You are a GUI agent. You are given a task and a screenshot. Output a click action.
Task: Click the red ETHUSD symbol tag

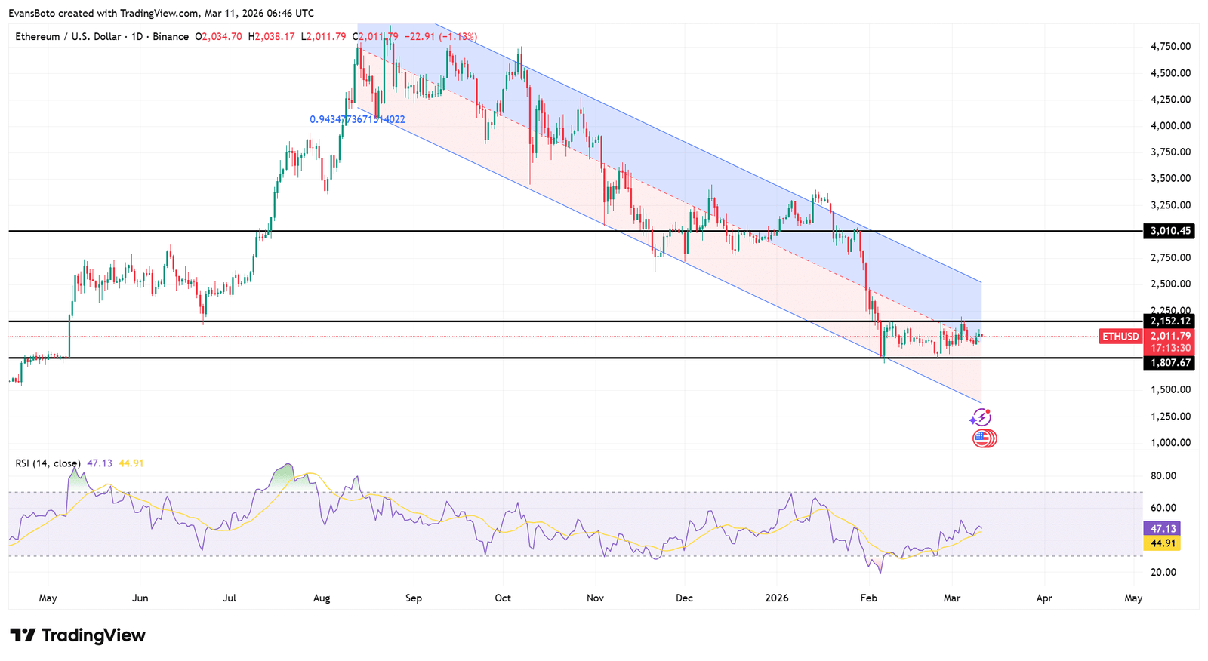1120,337
